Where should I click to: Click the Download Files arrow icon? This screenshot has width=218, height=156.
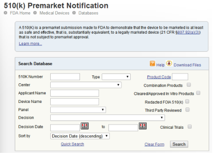pyautogui.click(x=169, y=63)
